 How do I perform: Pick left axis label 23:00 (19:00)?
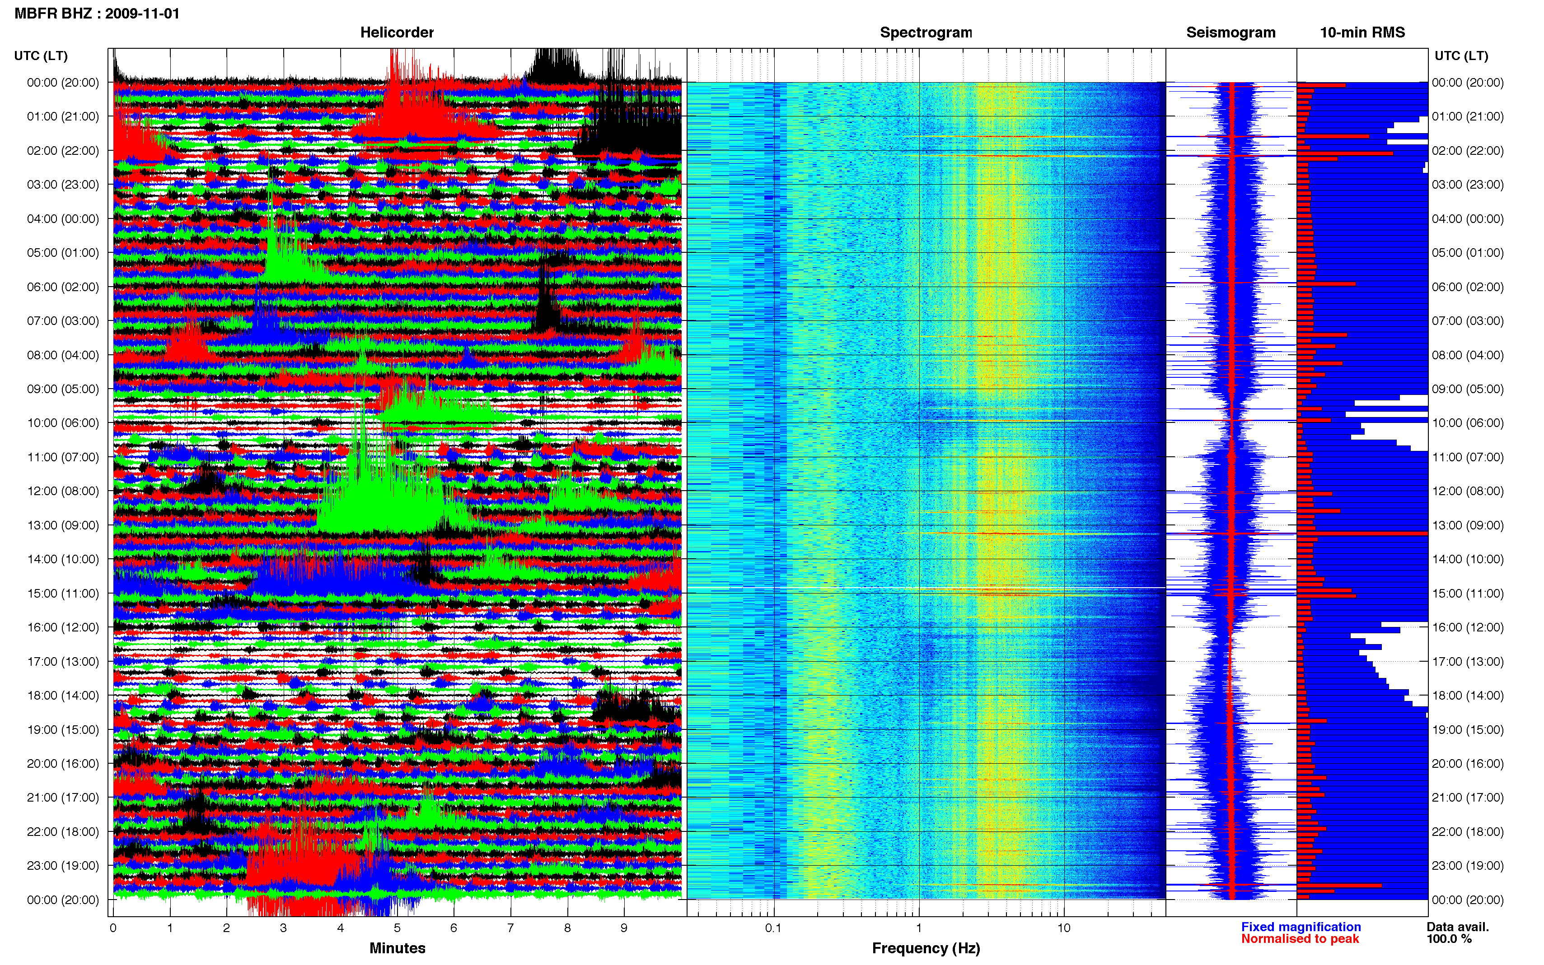pos(63,865)
